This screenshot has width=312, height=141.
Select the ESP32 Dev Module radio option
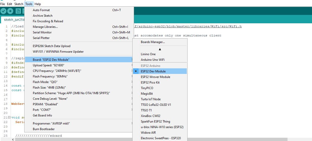pos(160,71)
